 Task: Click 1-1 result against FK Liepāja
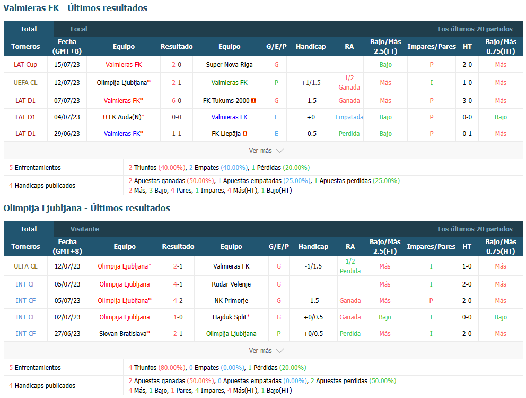177,134
